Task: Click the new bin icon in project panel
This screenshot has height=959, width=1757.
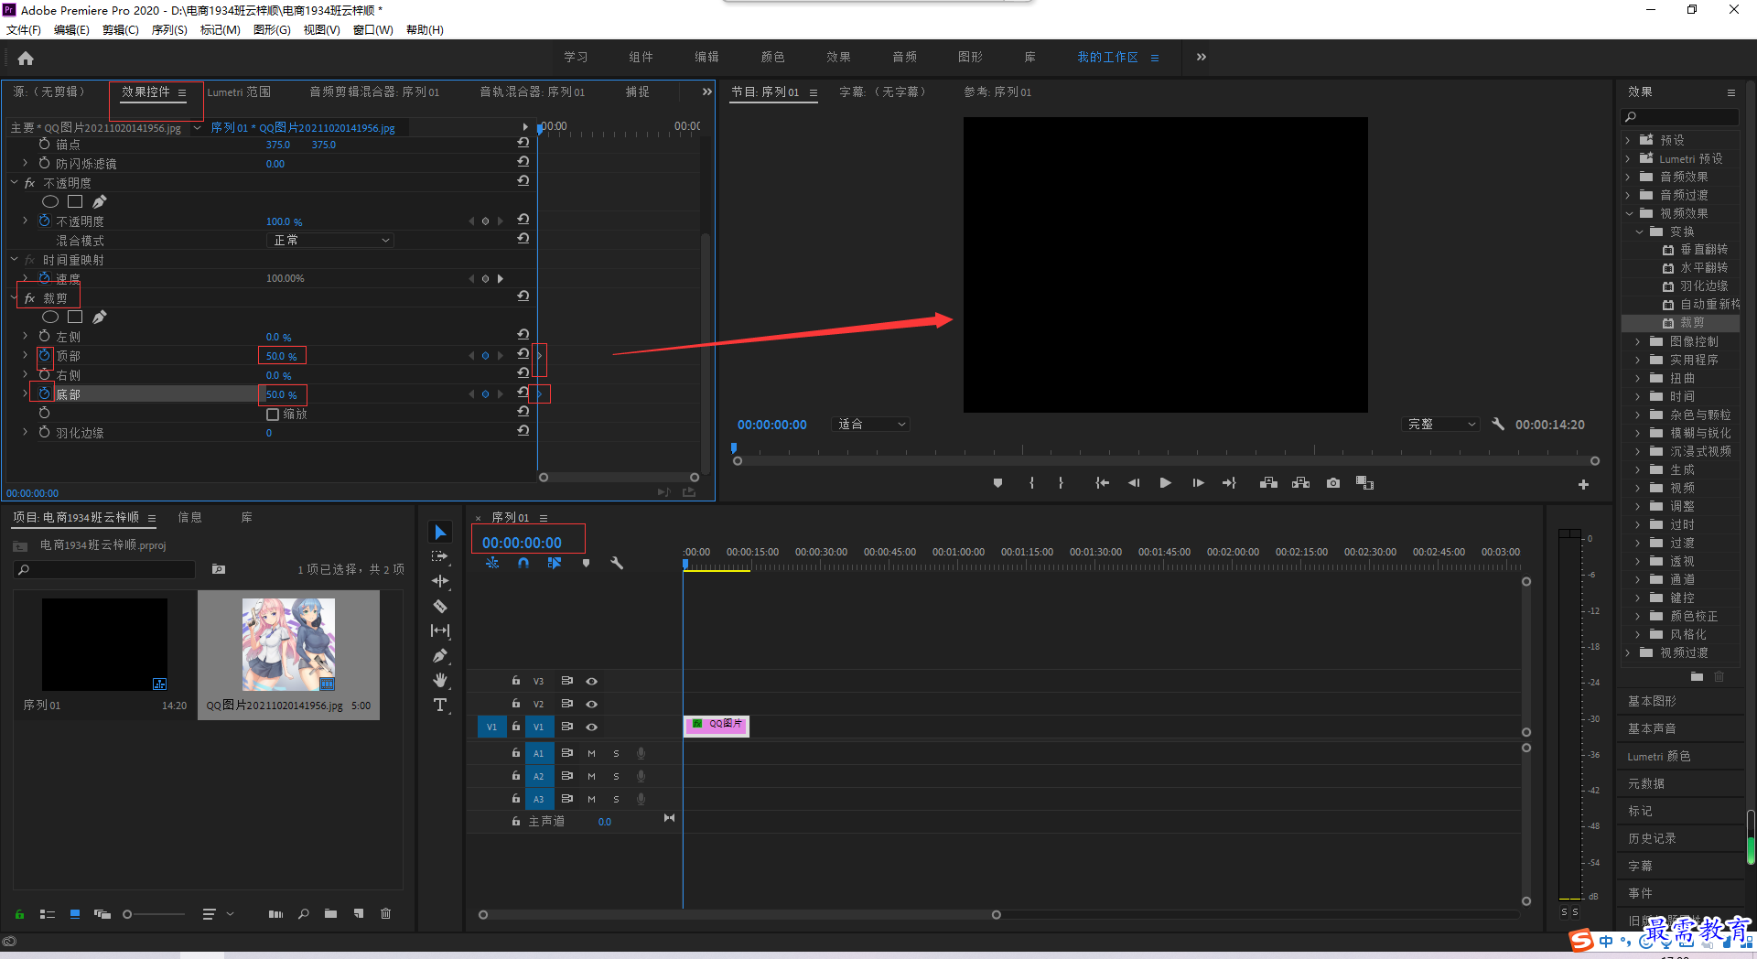Action: coord(330,913)
